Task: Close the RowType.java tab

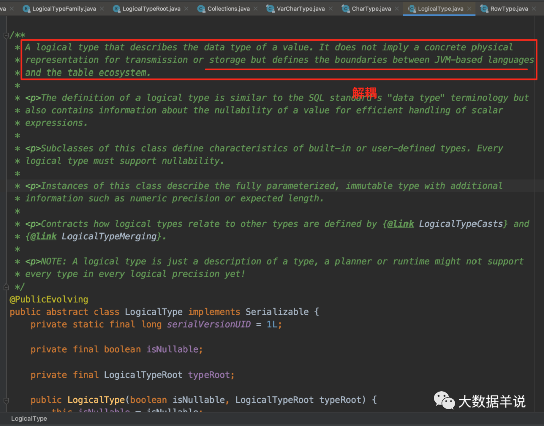Action: coord(534,9)
